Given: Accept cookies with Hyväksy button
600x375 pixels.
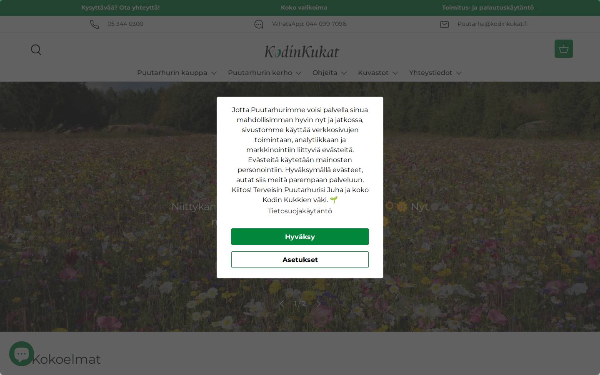Looking at the screenshot, I should click(x=300, y=237).
